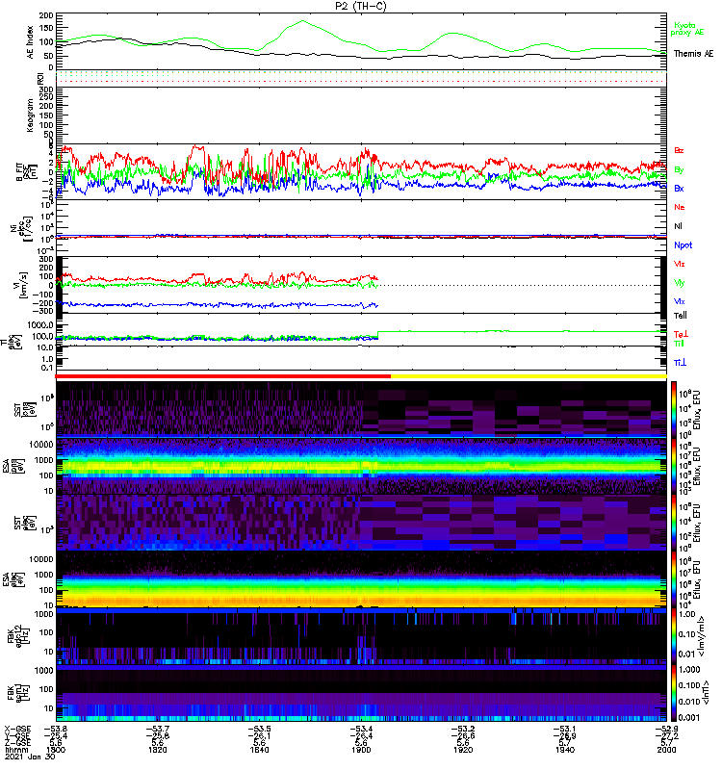Screen dimensions: 722x770
Task: Select the green By legend label
Action: [679, 170]
